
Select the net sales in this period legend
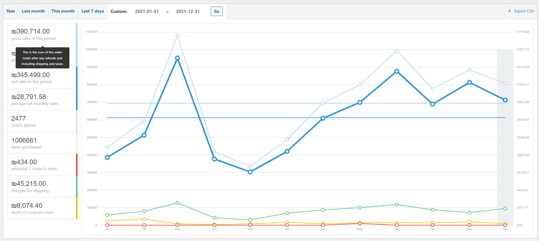tap(42, 78)
